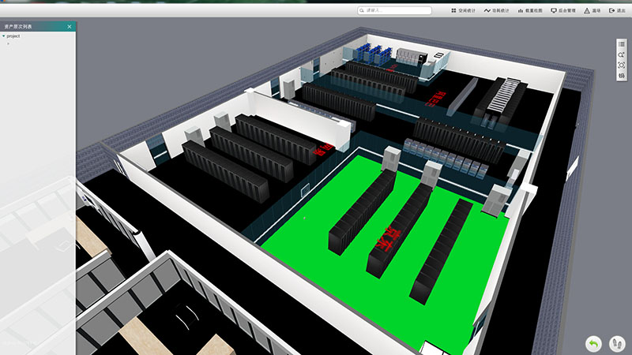632x355 pixels.
Task: Click the magnifier icon inside search box
Action: [362, 10]
